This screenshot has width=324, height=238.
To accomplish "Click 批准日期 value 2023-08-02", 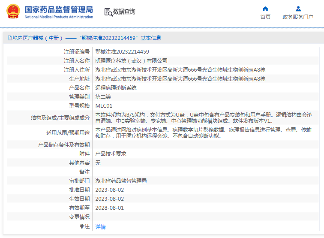I will (x=110, y=190).
